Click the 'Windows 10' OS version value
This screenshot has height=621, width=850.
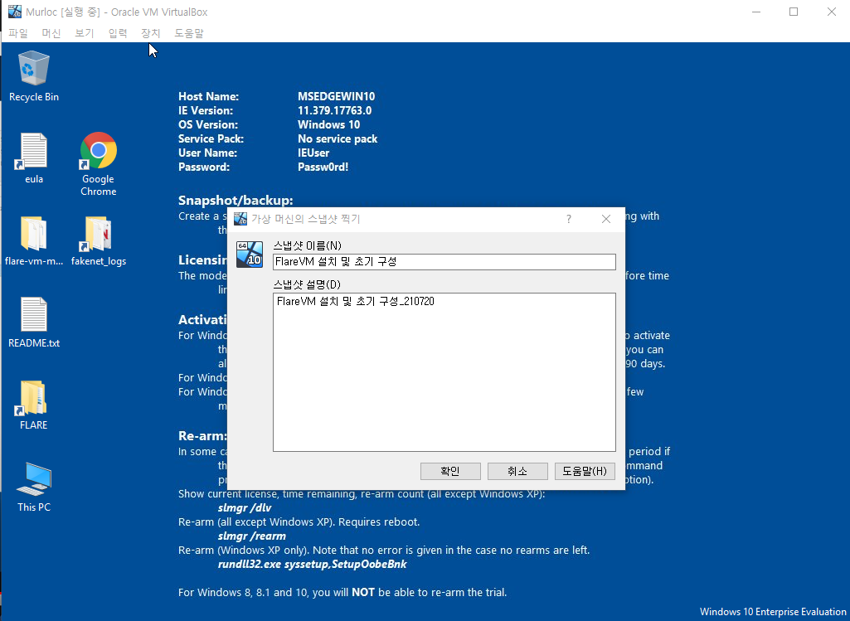(x=328, y=124)
